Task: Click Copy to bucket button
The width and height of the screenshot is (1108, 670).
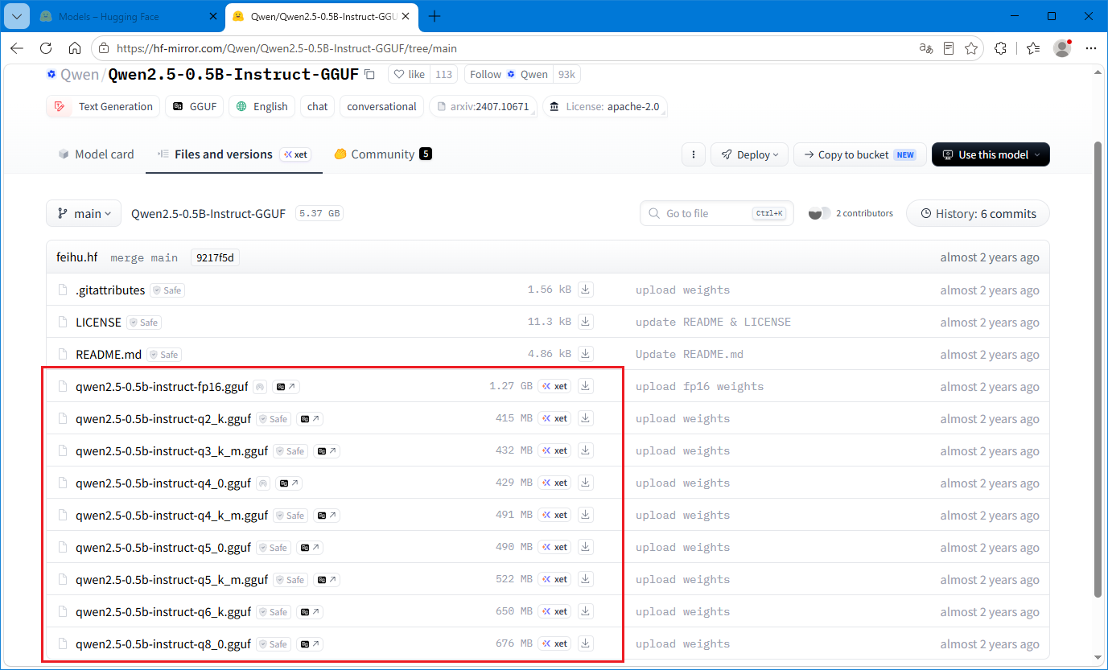Action: coord(859,154)
